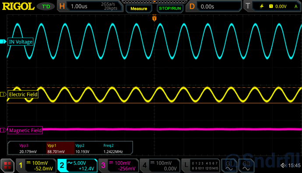Screen dimensions: 302x173
Task: Select channel 1 ground level marker
Action: coord(3,94)
